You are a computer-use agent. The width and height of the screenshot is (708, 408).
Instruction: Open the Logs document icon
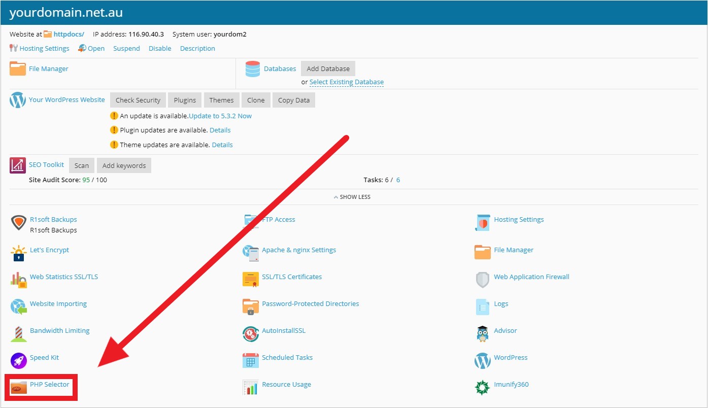483,307
